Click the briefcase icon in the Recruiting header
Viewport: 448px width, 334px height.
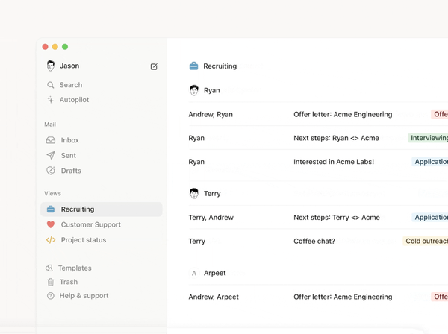(x=193, y=66)
